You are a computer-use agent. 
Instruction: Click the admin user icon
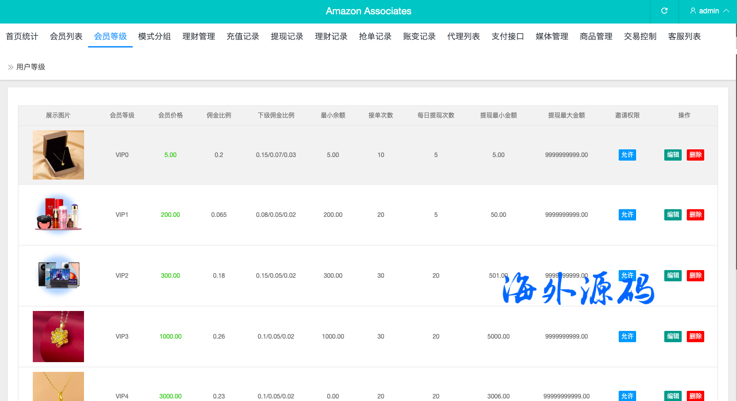(693, 11)
